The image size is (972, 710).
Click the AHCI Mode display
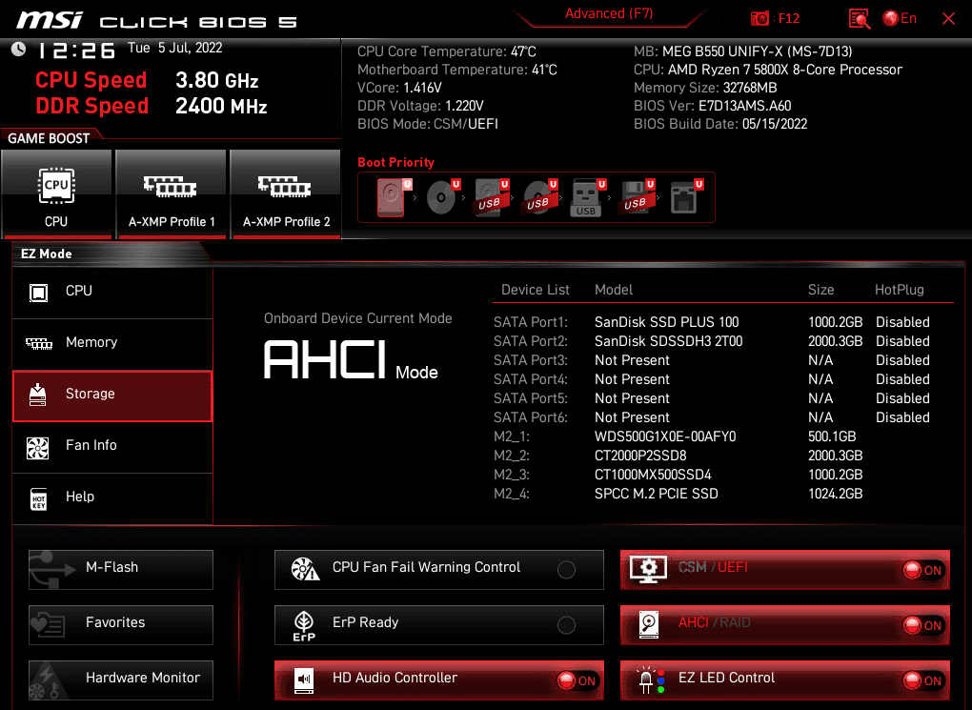pos(351,359)
